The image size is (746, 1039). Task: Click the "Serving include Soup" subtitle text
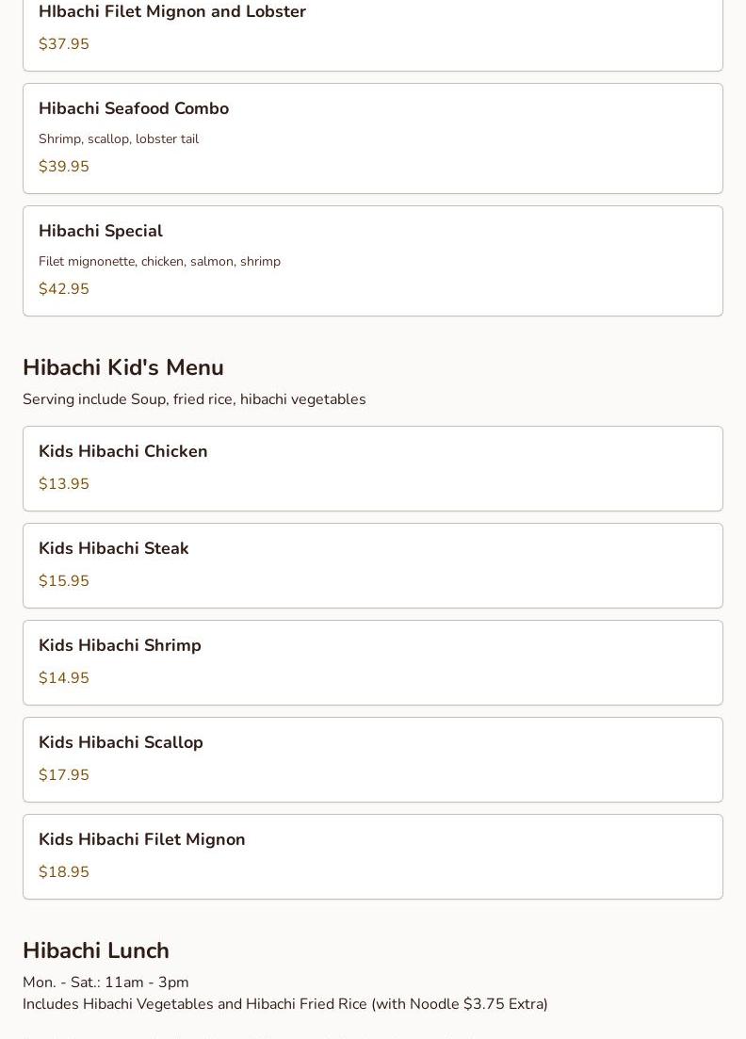(x=194, y=399)
